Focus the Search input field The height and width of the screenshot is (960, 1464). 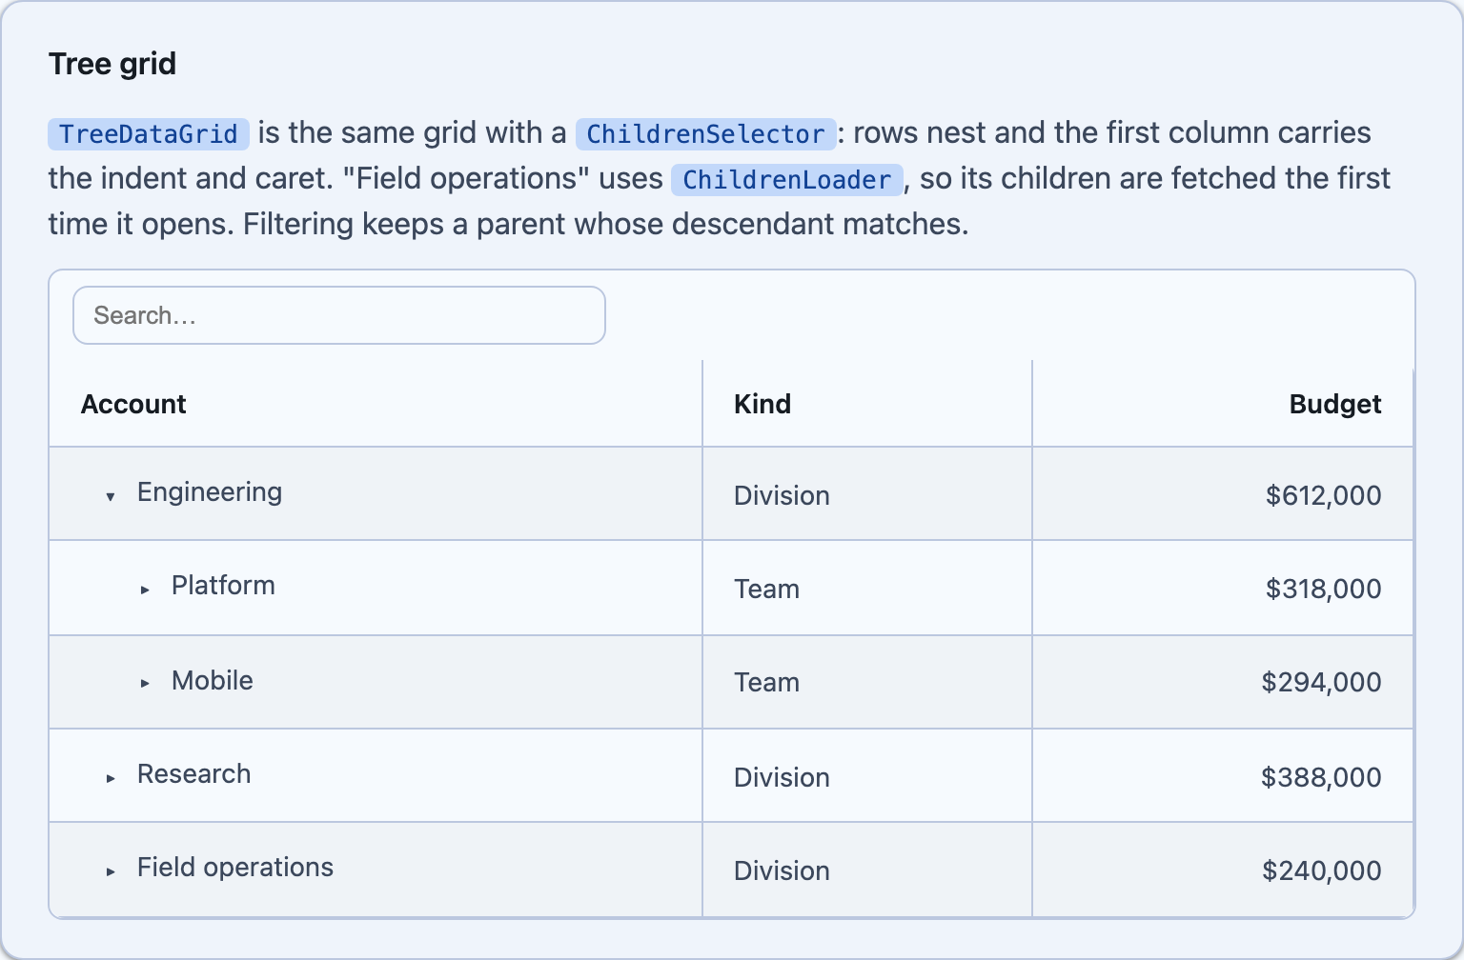point(339,315)
